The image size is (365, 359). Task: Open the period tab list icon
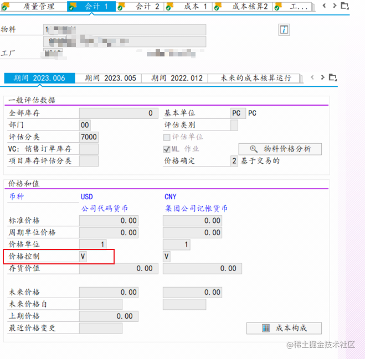[x=333, y=77]
